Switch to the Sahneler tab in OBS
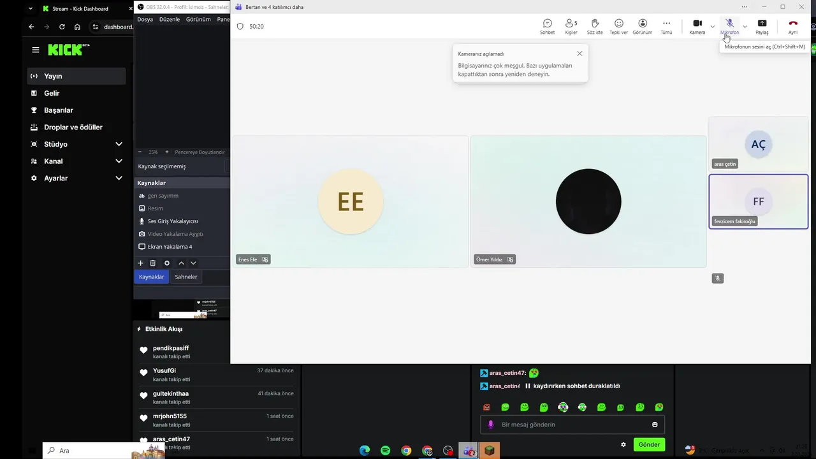This screenshot has height=459, width=816. coord(186,277)
